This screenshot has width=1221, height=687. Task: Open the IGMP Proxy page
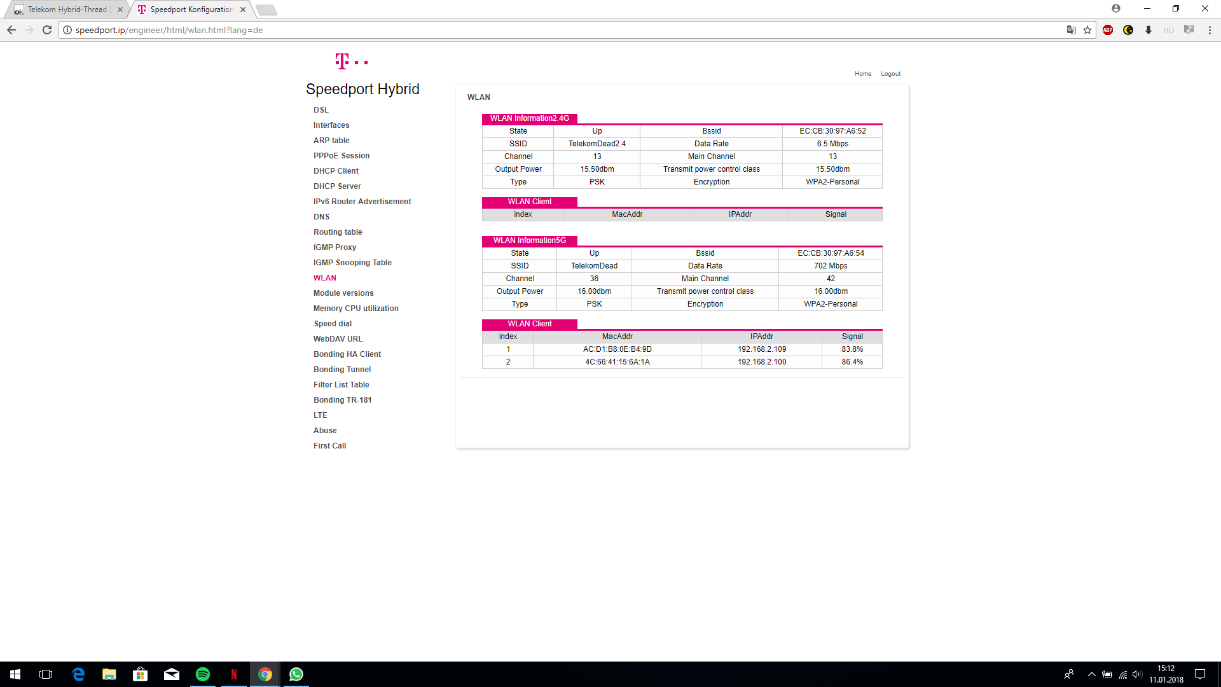(x=335, y=247)
